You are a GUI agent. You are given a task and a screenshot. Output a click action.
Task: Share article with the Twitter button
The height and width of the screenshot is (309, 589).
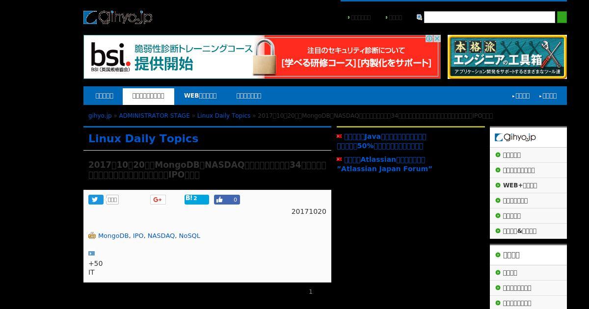[x=96, y=200]
